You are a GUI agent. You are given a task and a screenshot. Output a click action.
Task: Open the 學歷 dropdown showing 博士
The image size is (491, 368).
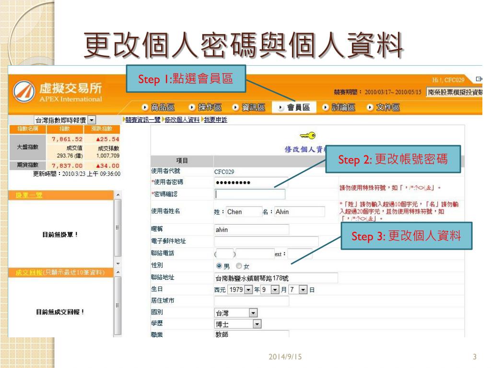(238, 324)
